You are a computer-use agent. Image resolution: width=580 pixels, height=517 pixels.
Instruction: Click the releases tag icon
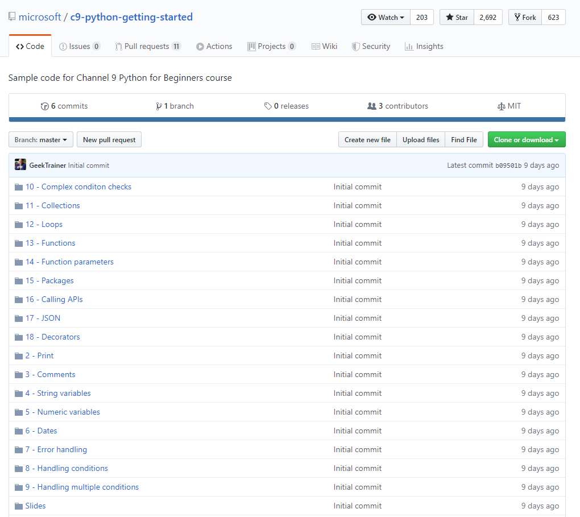click(268, 106)
